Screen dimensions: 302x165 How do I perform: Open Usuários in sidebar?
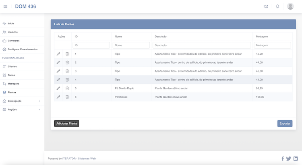tap(22, 32)
